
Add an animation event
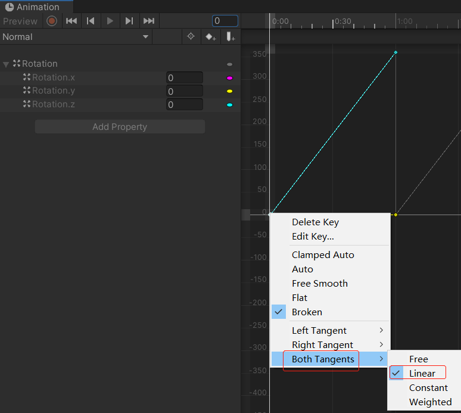point(230,36)
